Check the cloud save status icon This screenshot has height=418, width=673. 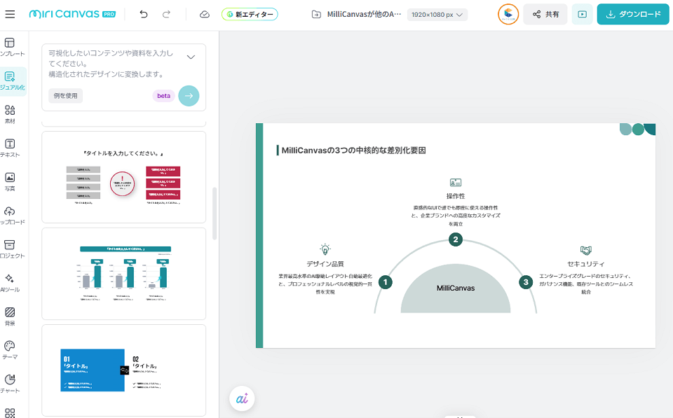pos(205,14)
